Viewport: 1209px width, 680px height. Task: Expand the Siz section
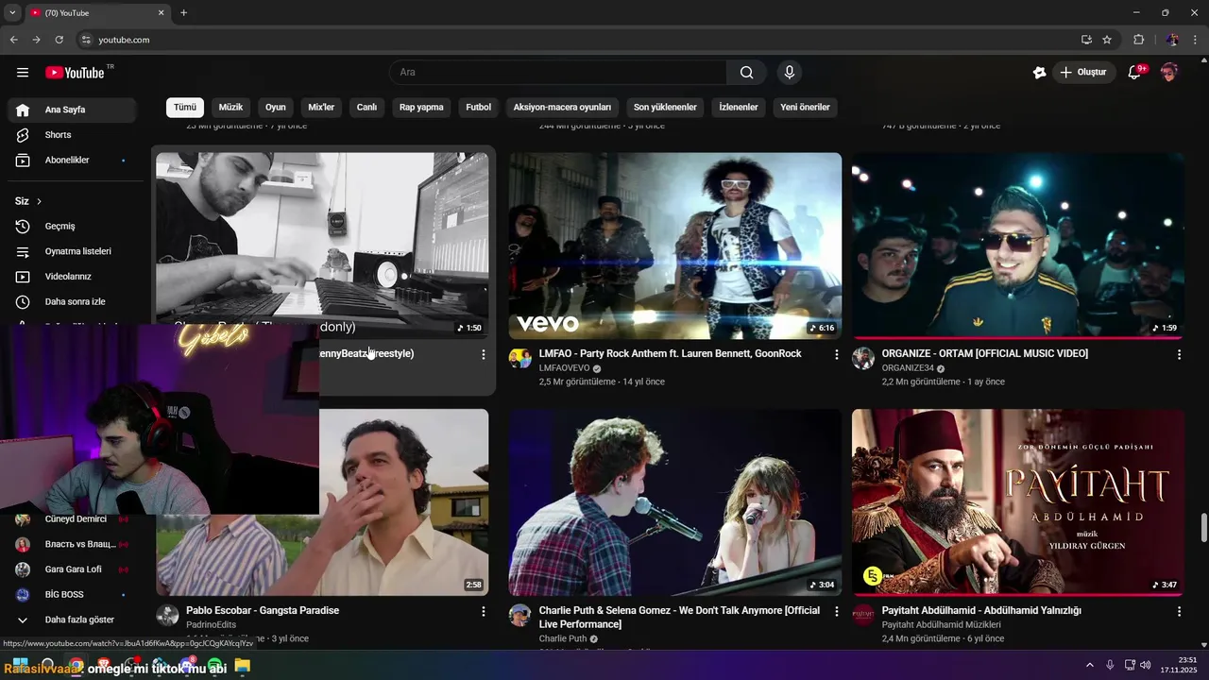tap(28, 201)
